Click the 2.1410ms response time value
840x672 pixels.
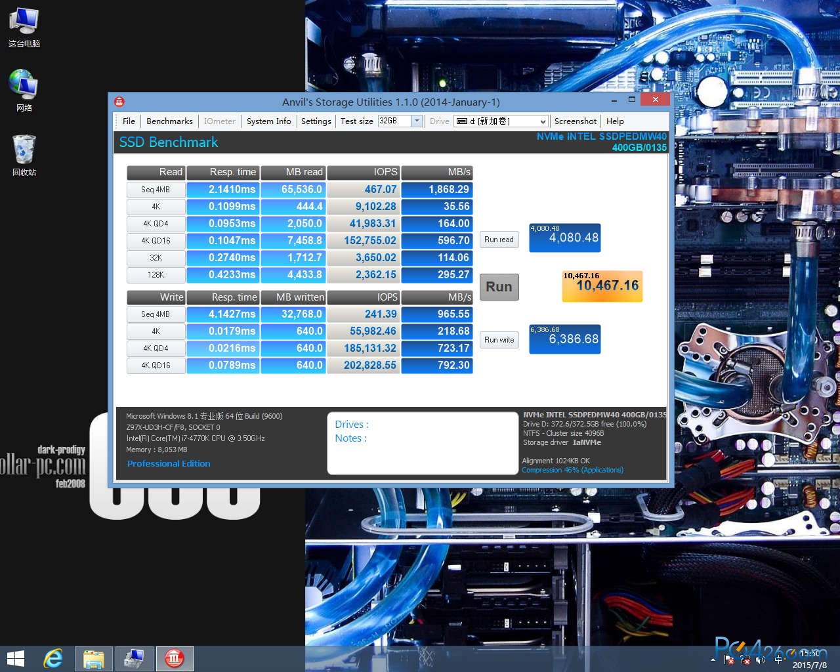pos(222,189)
